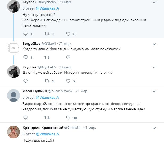Open options chevron on Крендель Краковский's tweet
This screenshot has width=164, height=144.
point(154,128)
